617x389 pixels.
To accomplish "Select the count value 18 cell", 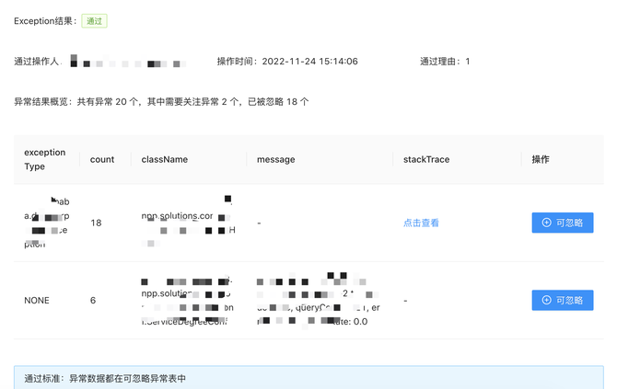I will [x=96, y=223].
